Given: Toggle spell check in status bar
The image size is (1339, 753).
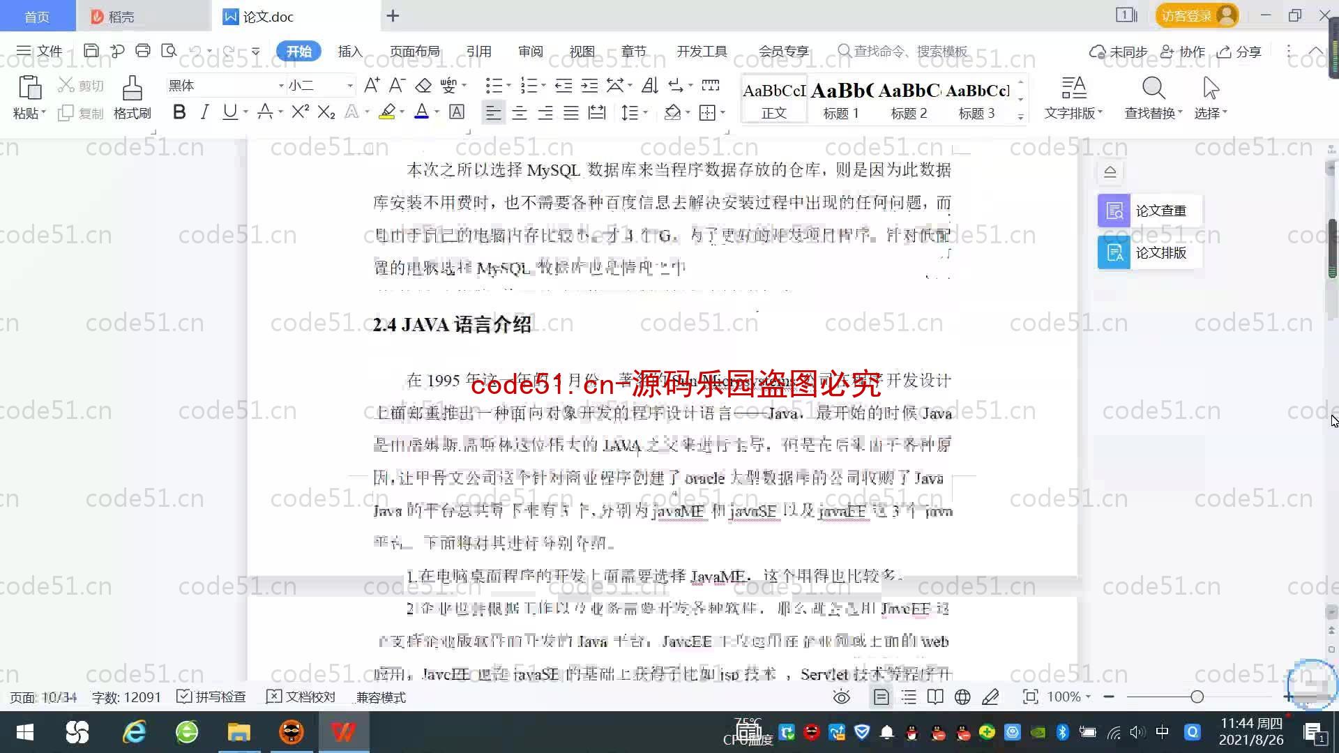Looking at the screenshot, I should 211,697.
